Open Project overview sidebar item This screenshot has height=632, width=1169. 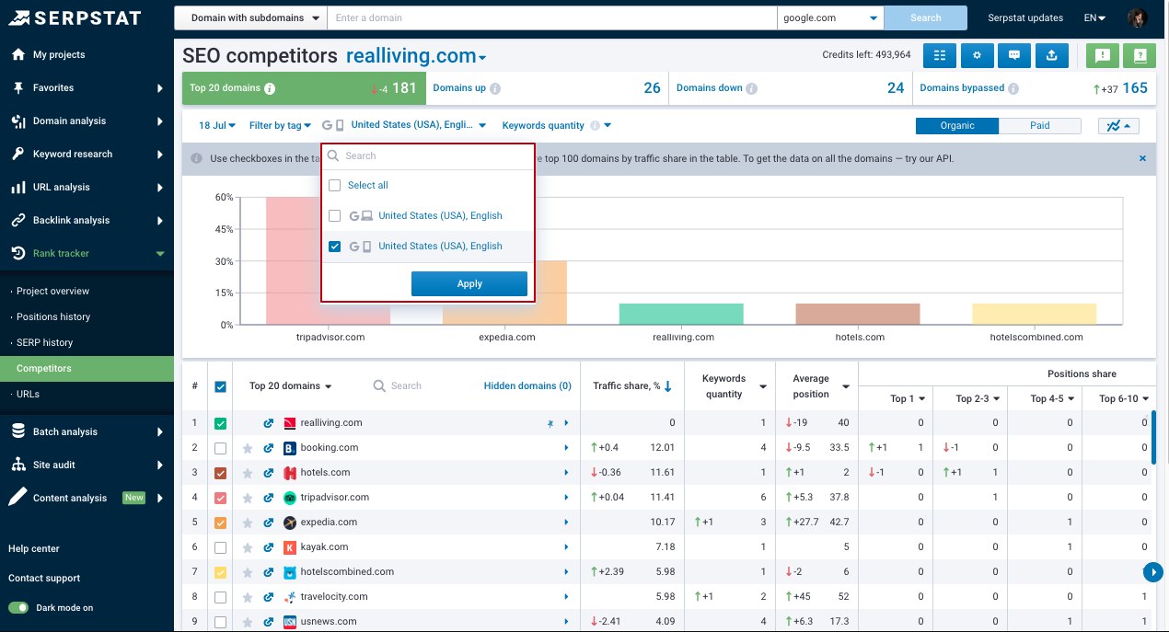pyautogui.click(x=52, y=291)
